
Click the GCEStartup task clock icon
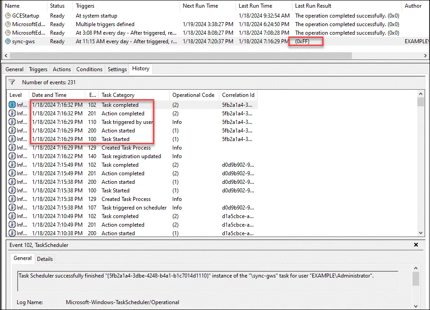[8, 16]
